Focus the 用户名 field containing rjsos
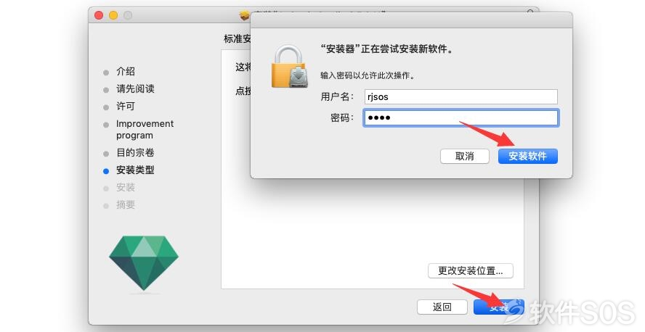The width and height of the screenshot is (645, 332). (x=461, y=97)
